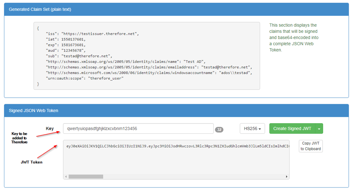Screen dimensions: 352x191
Task: Click the token scrollbar right arrow
Action: coord(287,177)
